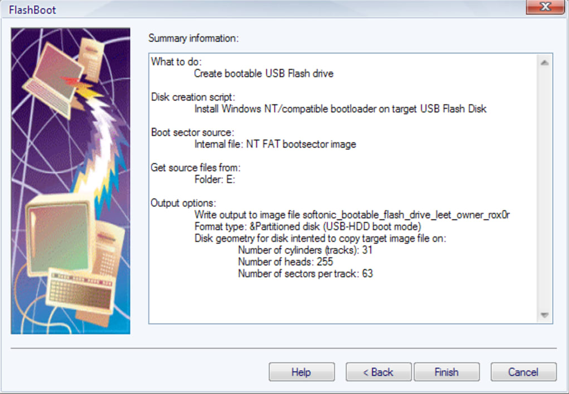Screen dimensions: 569x394
Task: Click the 'Folder: E:' source line
Action: point(215,179)
